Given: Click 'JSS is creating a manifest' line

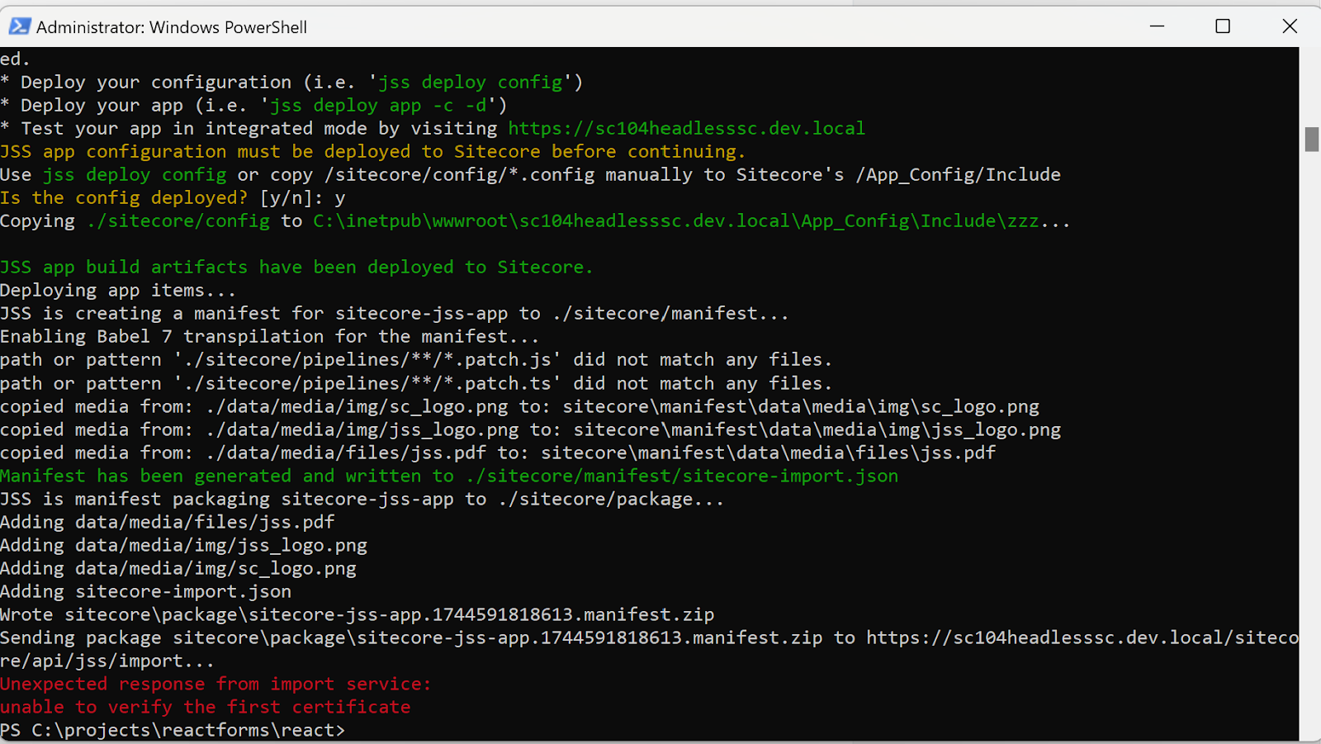Looking at the screenshot, I should (x=395, y=314).
